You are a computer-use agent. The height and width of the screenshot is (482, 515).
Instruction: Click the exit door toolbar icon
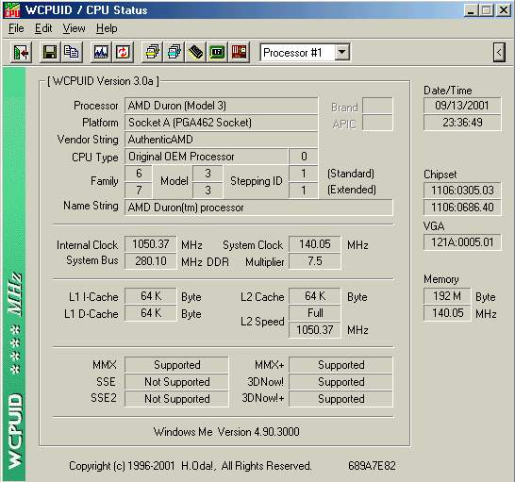pyautogui.click(x=22, y=52)
